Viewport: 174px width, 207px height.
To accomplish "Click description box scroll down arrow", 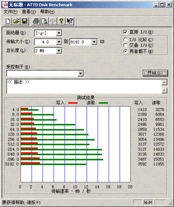I will pos(164,90).
